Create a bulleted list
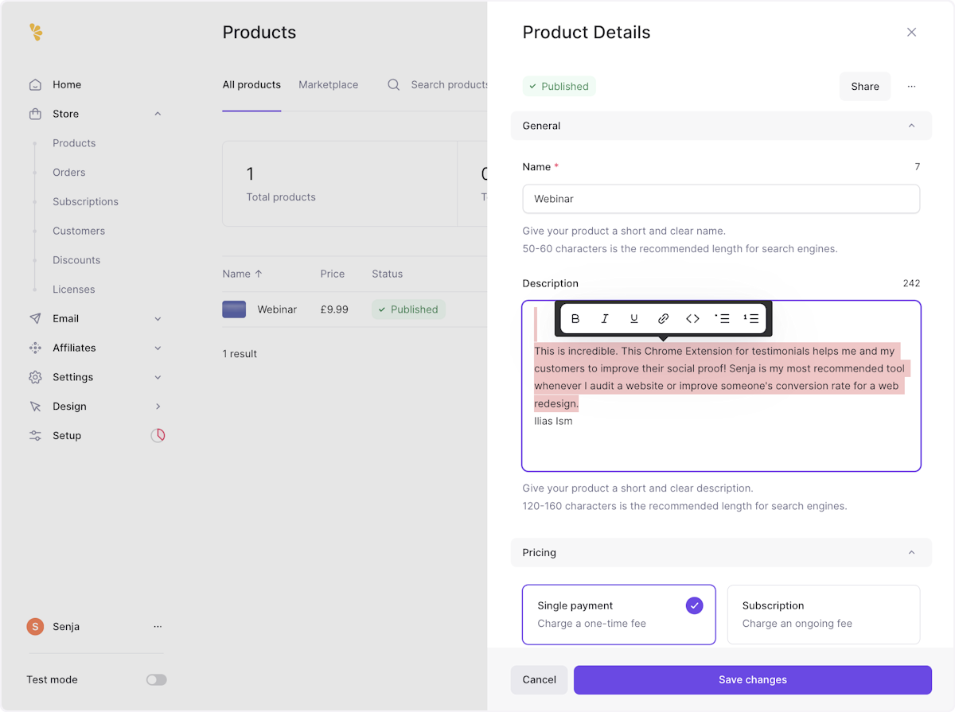955x712 pixels. pos(722,319)
